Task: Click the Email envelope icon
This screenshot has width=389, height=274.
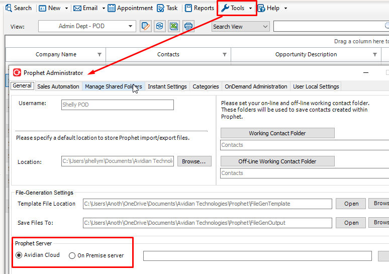Action: tap(77, 9)
